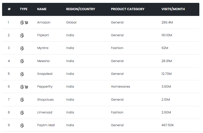Click the shopping cart icon in Pepperfry row
Screen dimensions: 203x133
[x=26, y=87]
